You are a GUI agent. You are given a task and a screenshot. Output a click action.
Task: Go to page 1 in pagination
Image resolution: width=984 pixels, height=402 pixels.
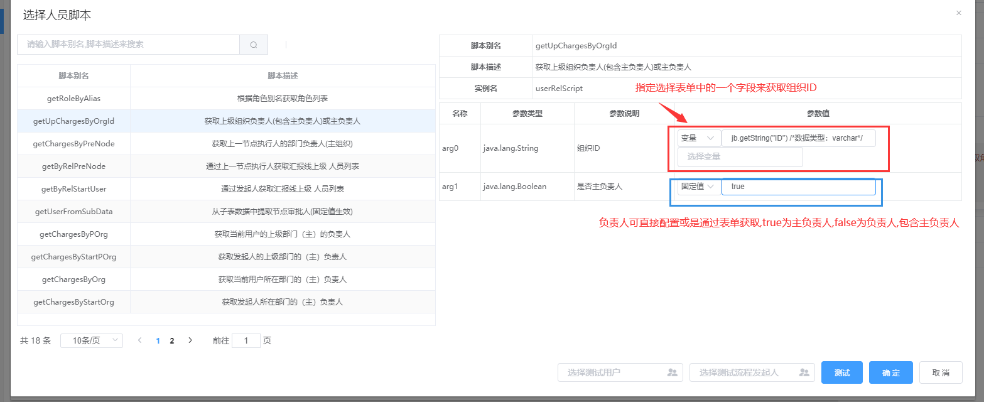point(158,340)
